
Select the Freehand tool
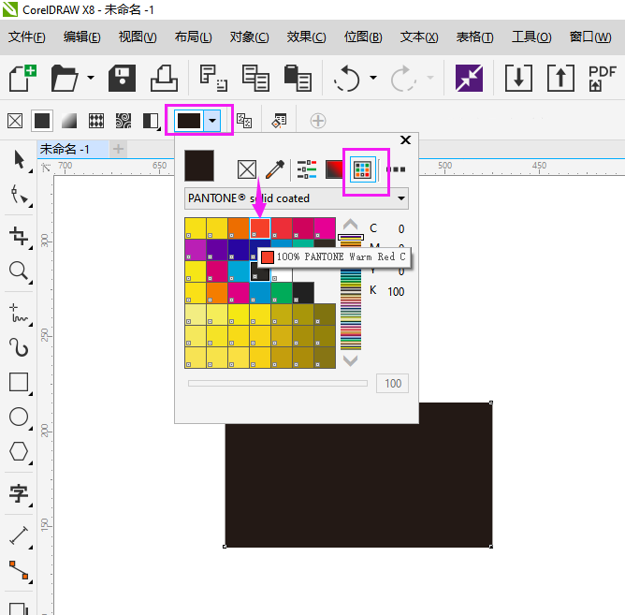[19, 313]
